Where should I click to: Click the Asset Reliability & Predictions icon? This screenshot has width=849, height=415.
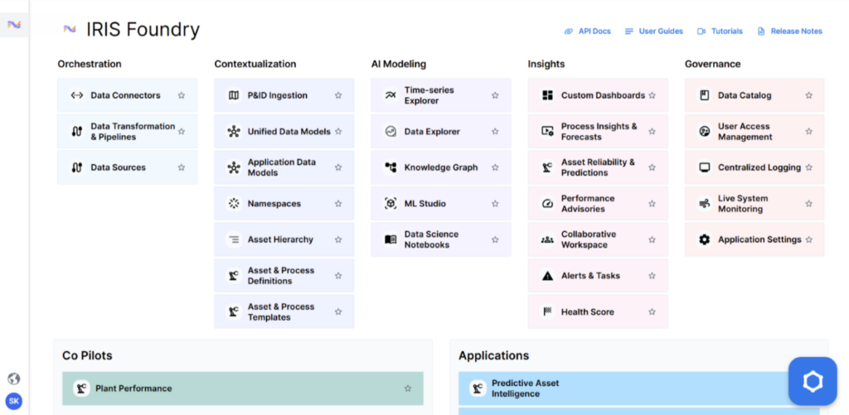(547, 167)
